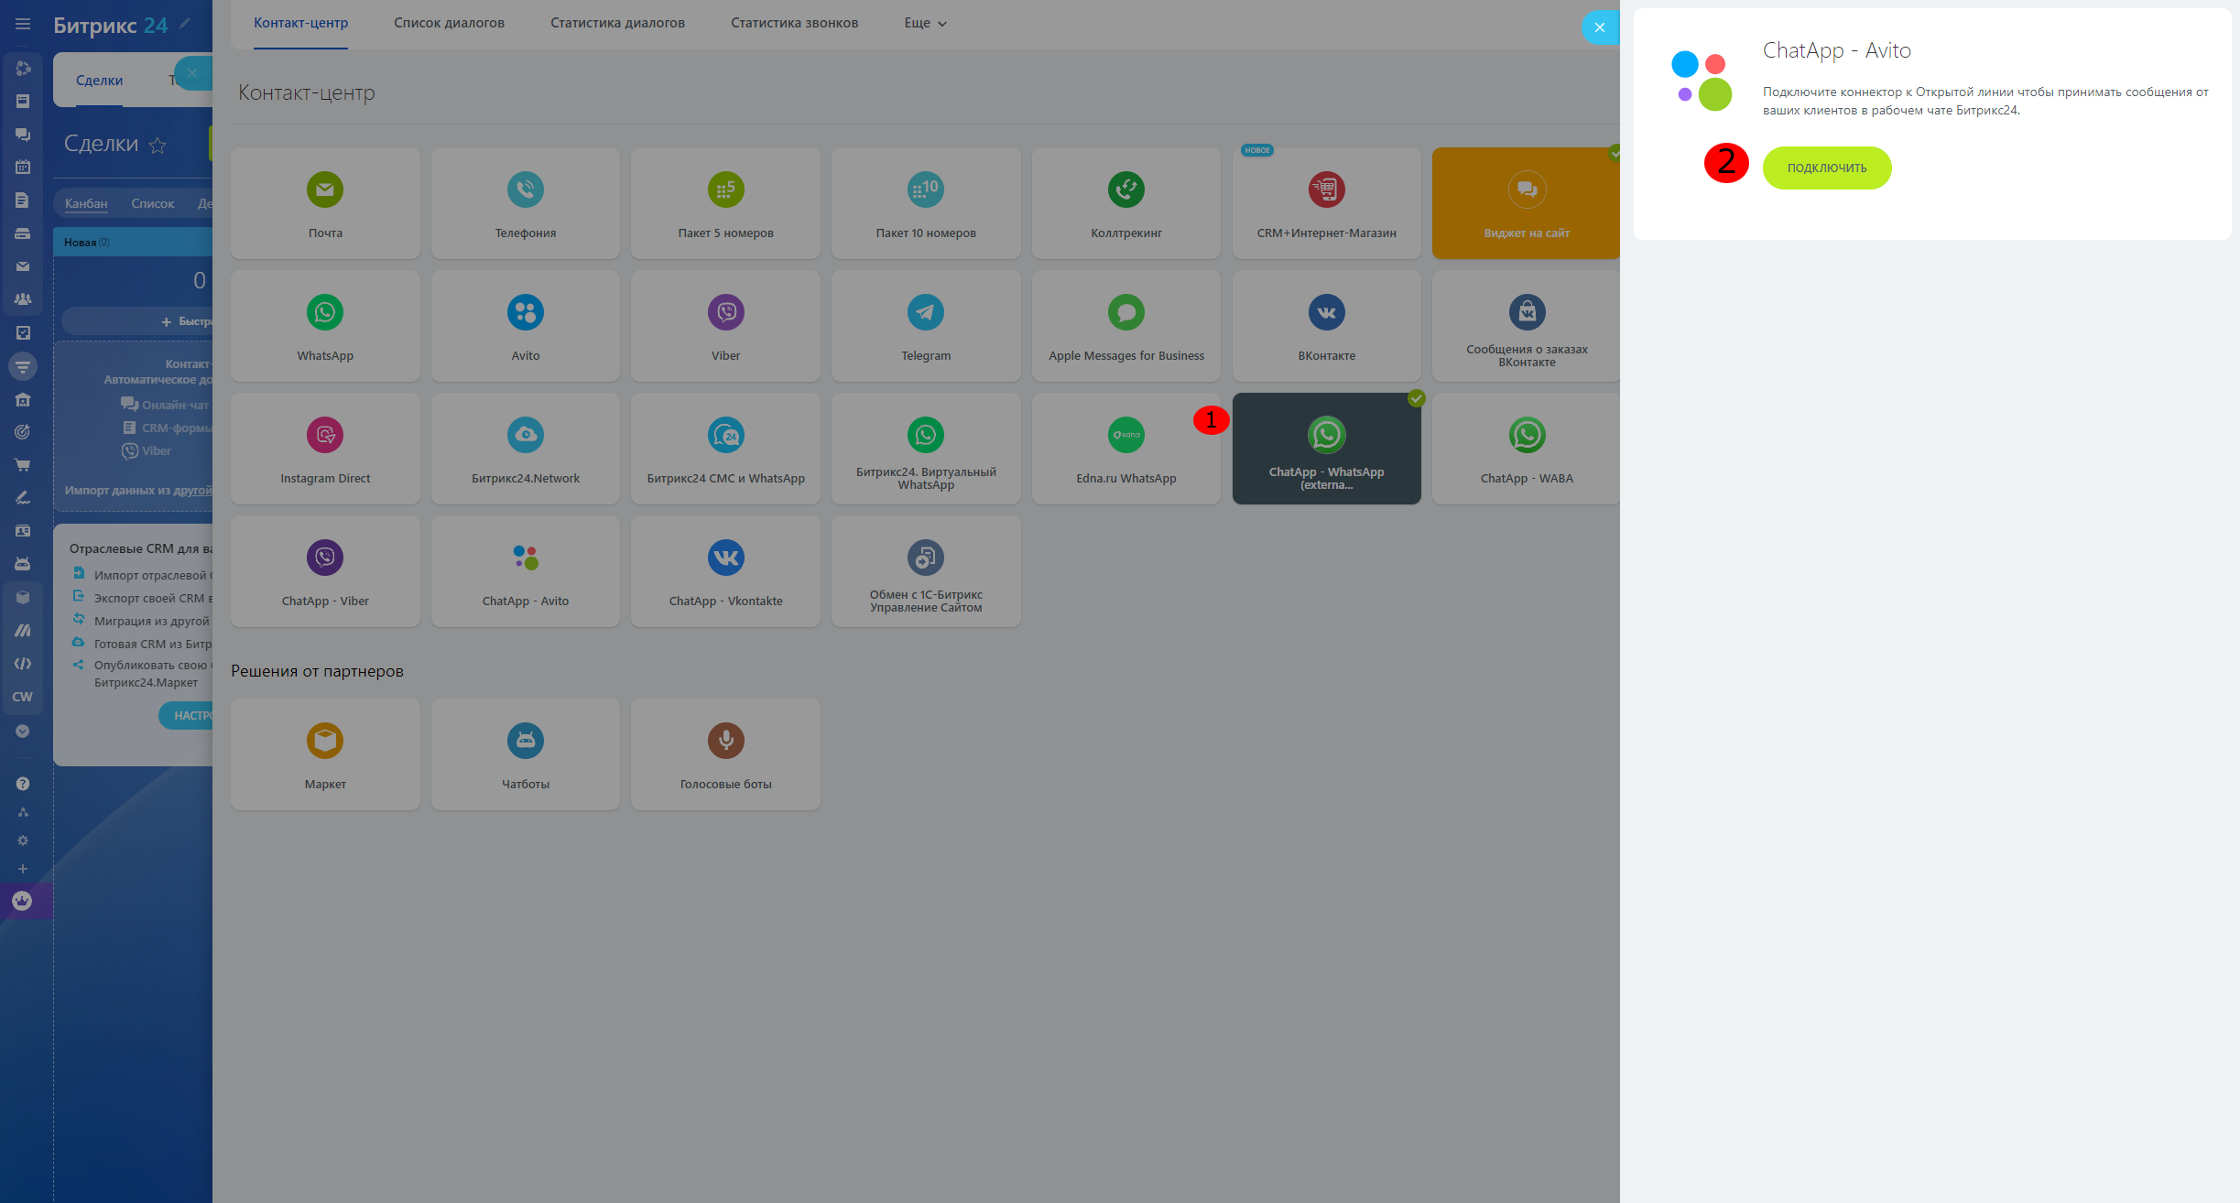Select the ChatApp - Avito tile
2240x1203 pixels.
525,571
